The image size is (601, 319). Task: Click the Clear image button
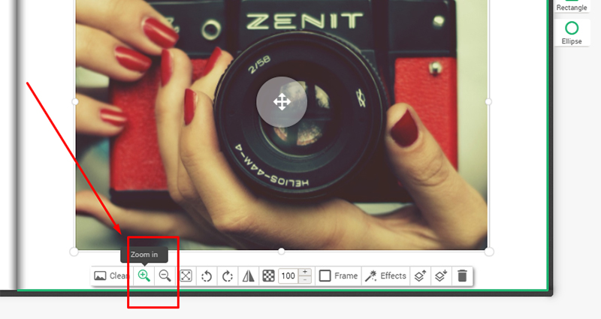[x=111, y=275]
